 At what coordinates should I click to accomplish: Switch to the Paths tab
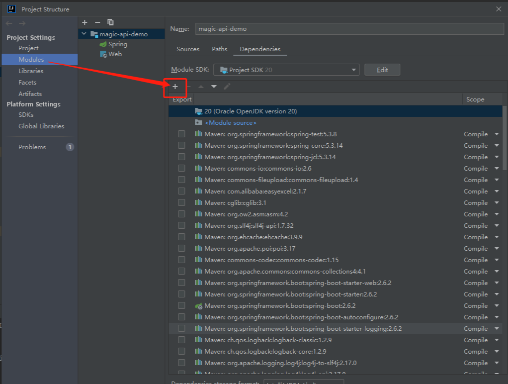219,49
